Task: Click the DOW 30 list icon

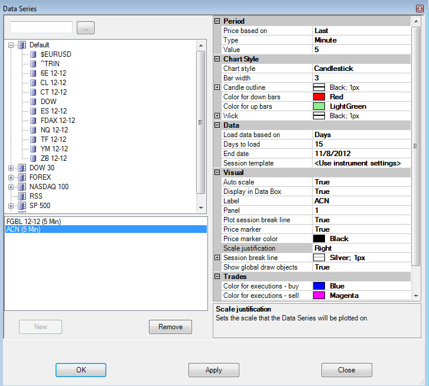Action: point(22,168)
